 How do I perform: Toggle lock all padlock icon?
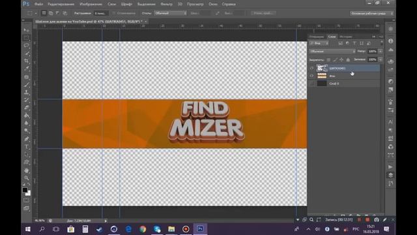[348, 59]
